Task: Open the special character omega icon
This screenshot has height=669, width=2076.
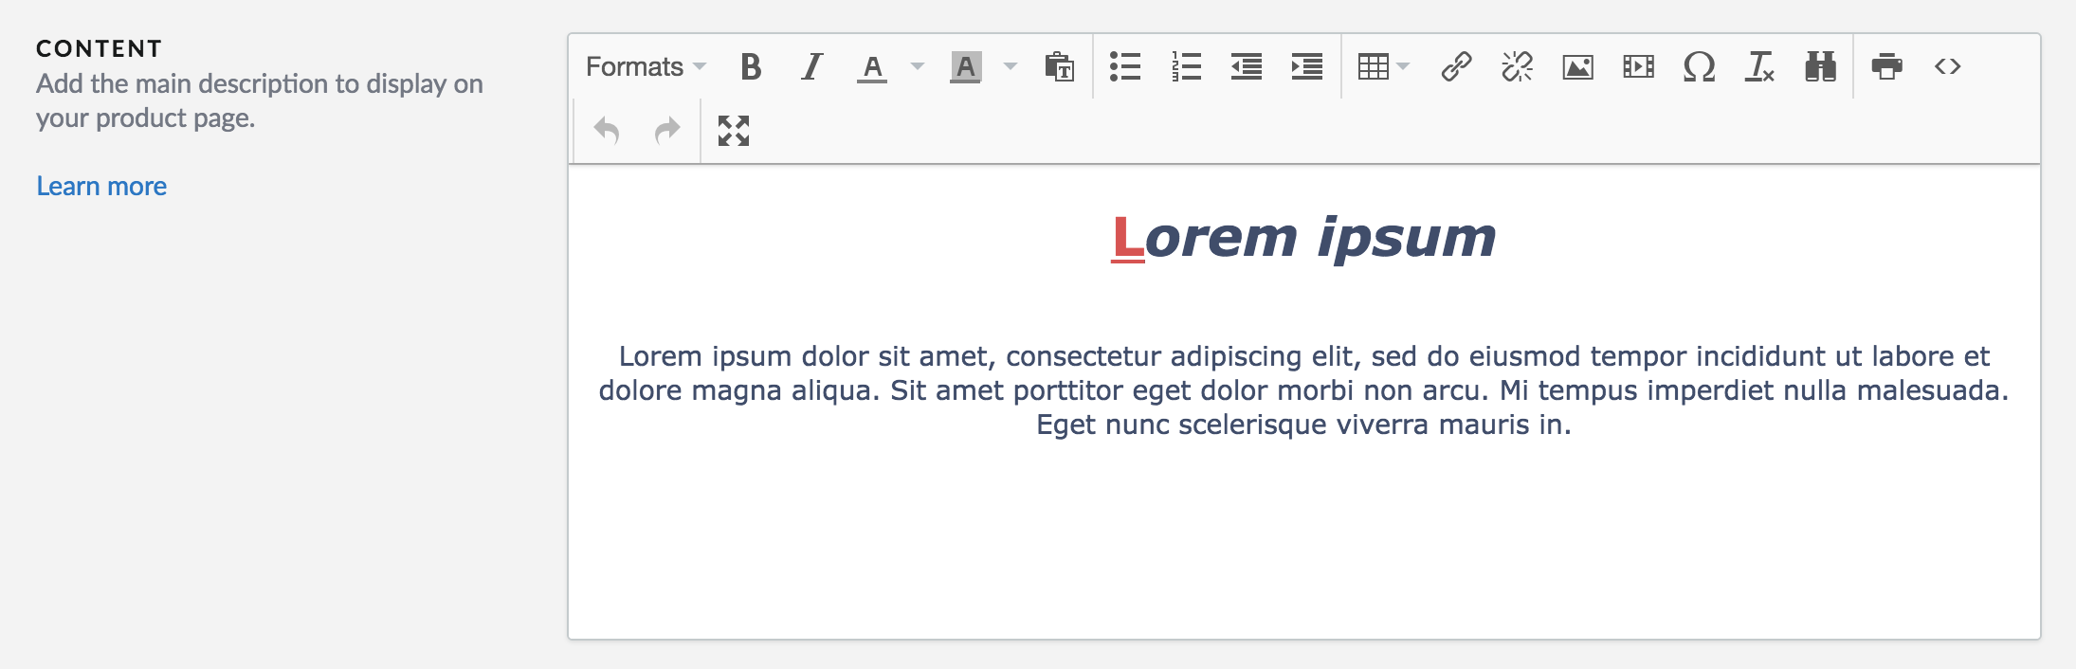Action: 1699,67
